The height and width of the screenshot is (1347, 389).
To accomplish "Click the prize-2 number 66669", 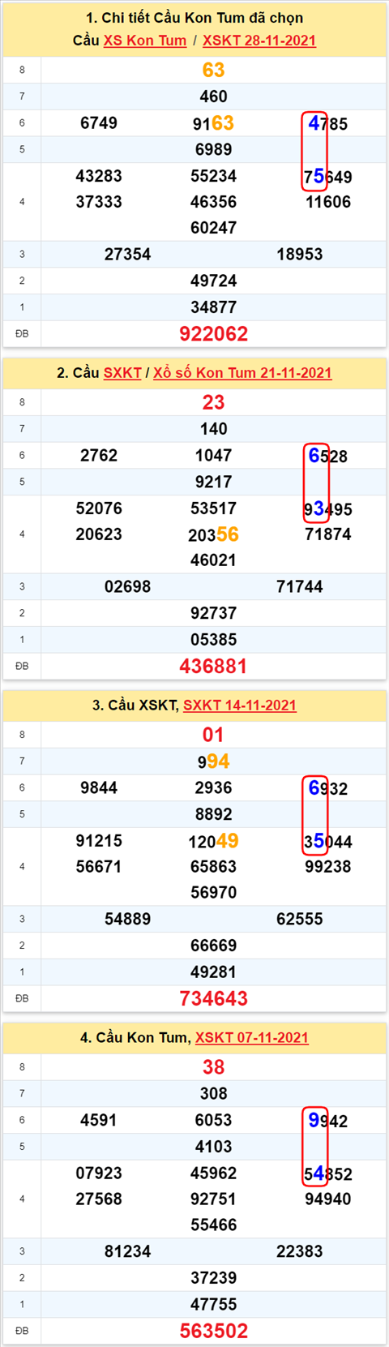I will 214,946.
